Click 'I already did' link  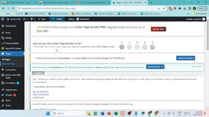pyautogui.click(x=38, y=97)
